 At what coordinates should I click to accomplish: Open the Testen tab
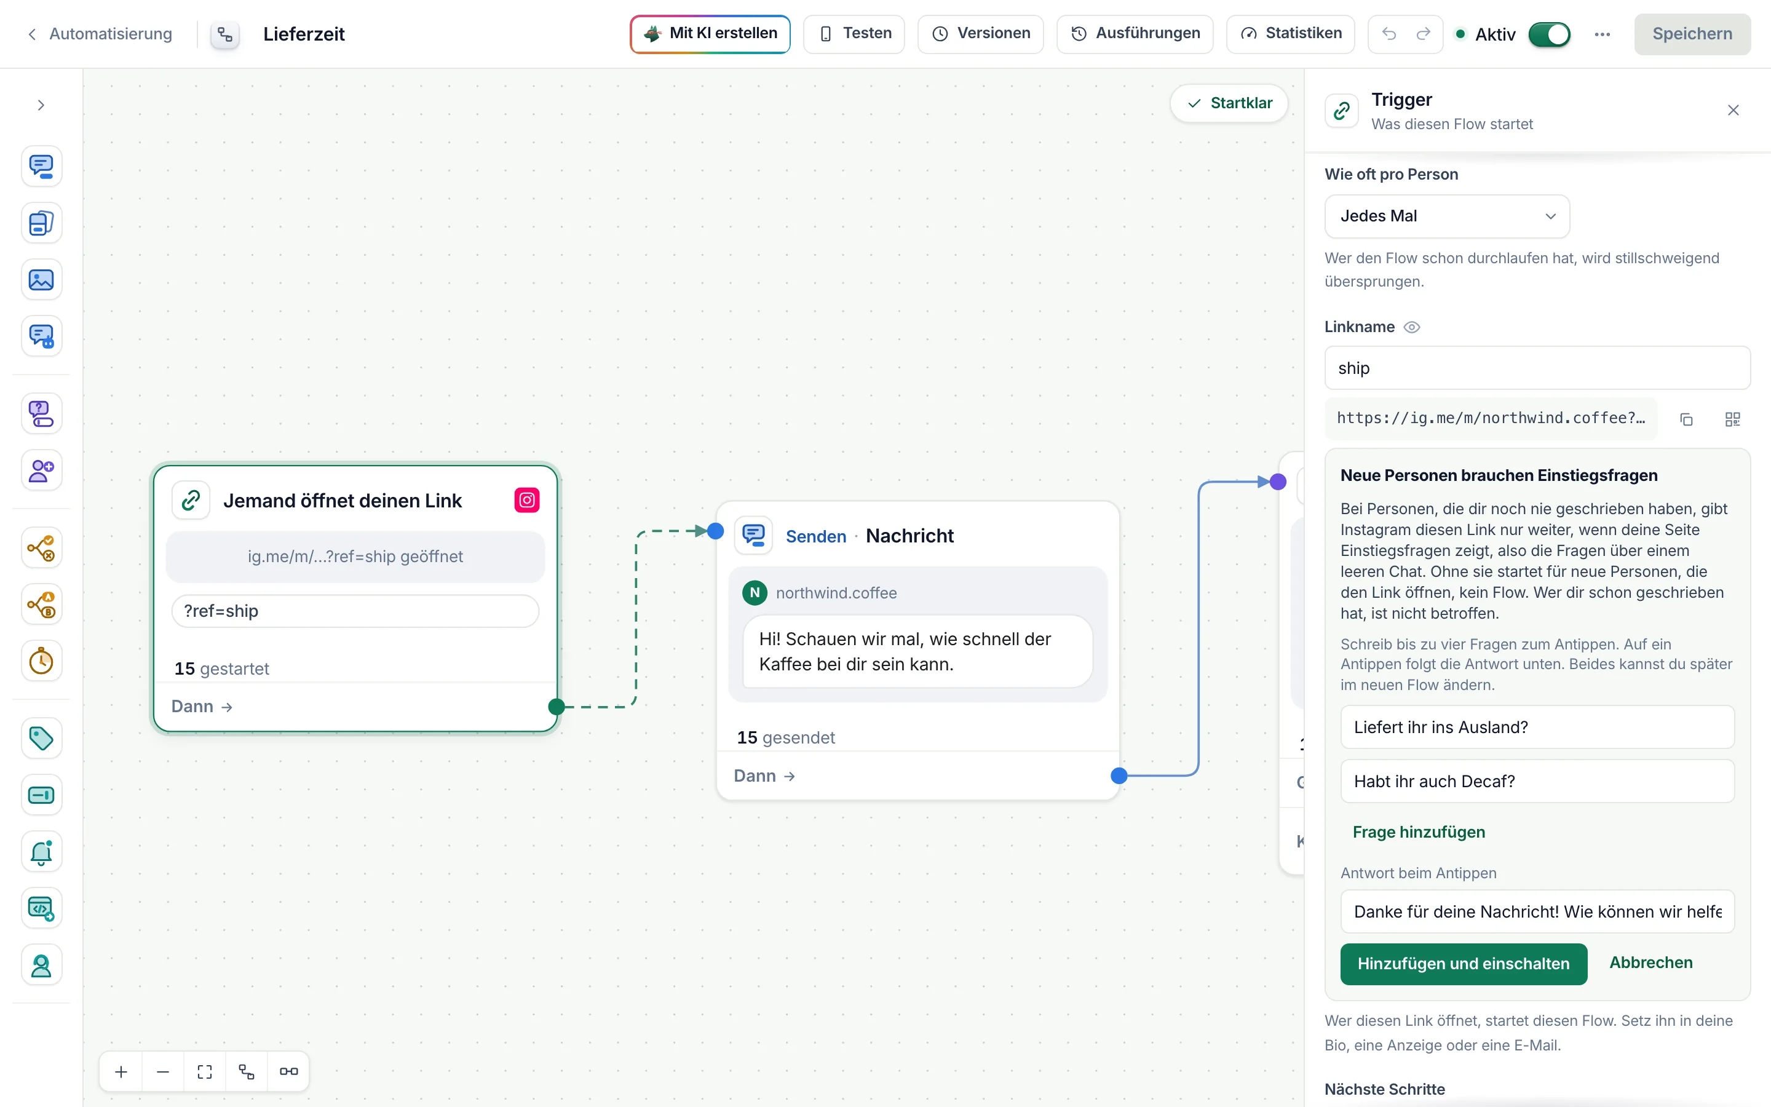[x=854, y=34]
